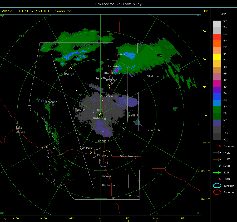The height and width of the screenshot is (222, 237).
Task: Click the red forecast arrow legend icon
Action: [x=217, y=146]
